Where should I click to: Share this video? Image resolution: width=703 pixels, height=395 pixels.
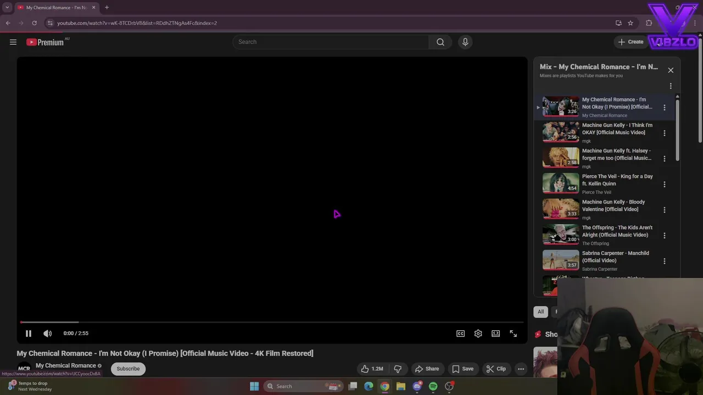[427, 369]
